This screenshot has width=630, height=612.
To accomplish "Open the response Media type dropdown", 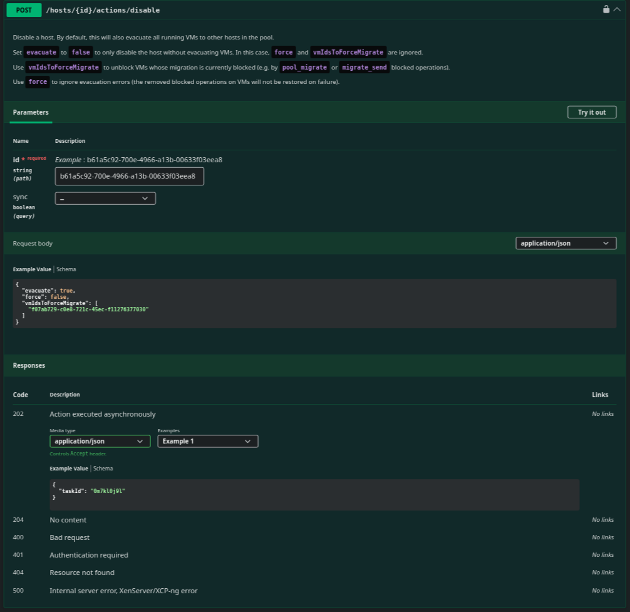I will click(x=100, y=442).
